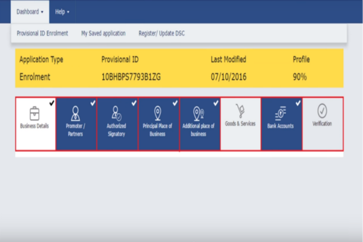The width and height of the screenshot is (363, 242).
Task: Click the "Promoter / Partners" tab label
Action: 76,131
